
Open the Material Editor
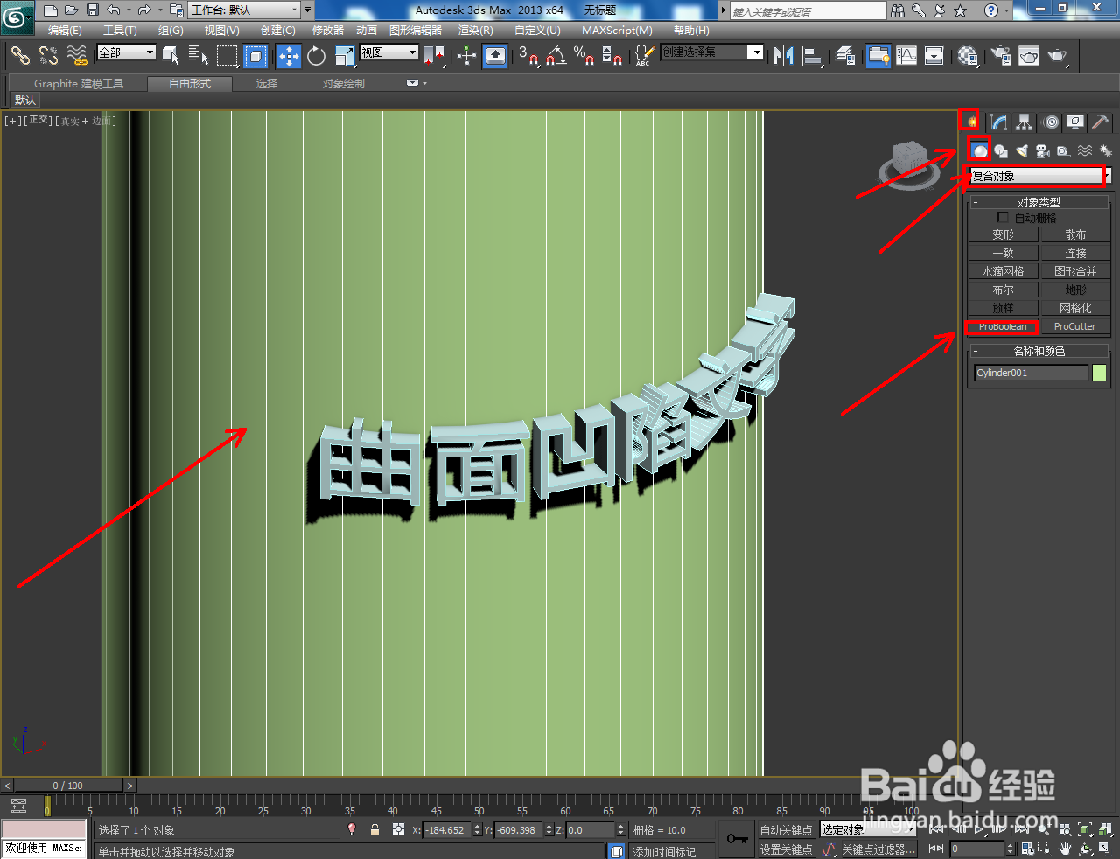coord(967,55)
